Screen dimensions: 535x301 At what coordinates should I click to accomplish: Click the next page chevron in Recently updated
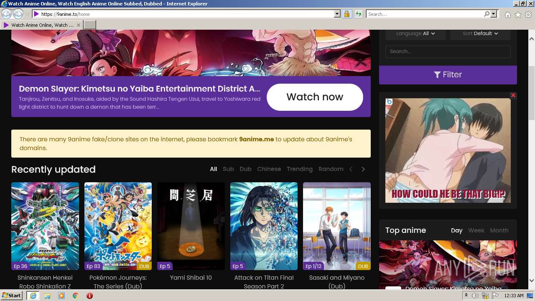pyautogui.click(x=363, y=169)
